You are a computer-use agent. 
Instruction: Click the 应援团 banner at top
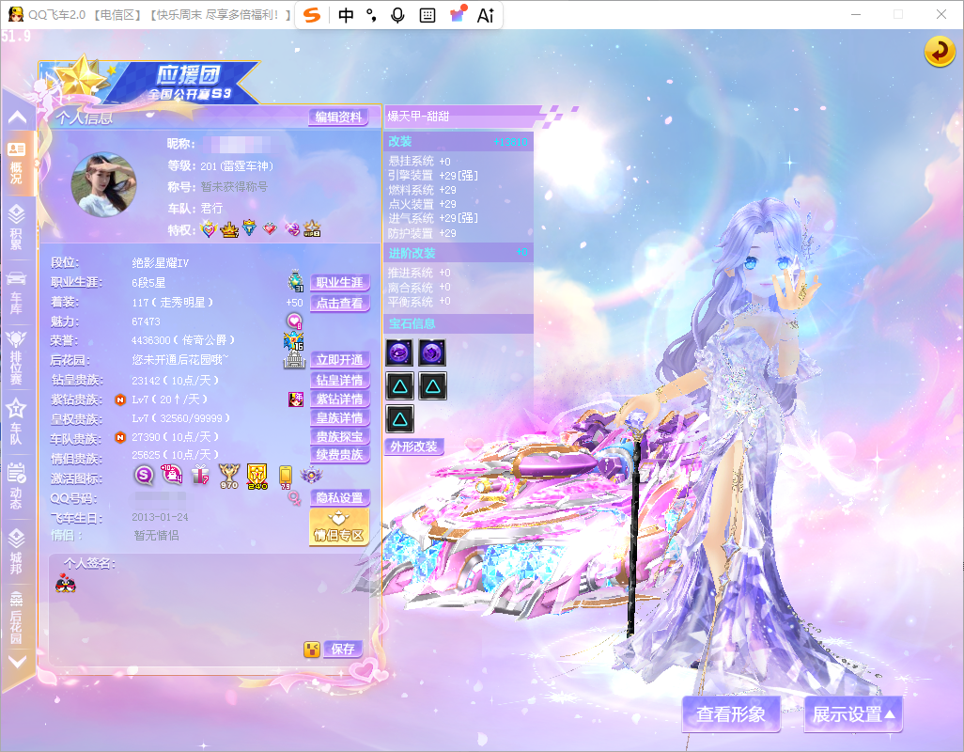coord(150,83)
